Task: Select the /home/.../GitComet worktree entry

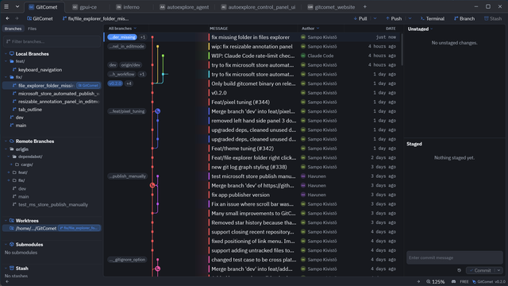Action: [x=52, y=228]
